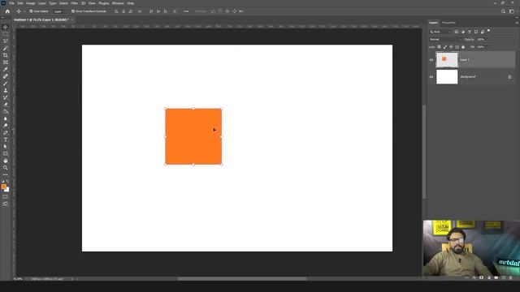Click the foreground orange color swatch

(x=3, y=187)
